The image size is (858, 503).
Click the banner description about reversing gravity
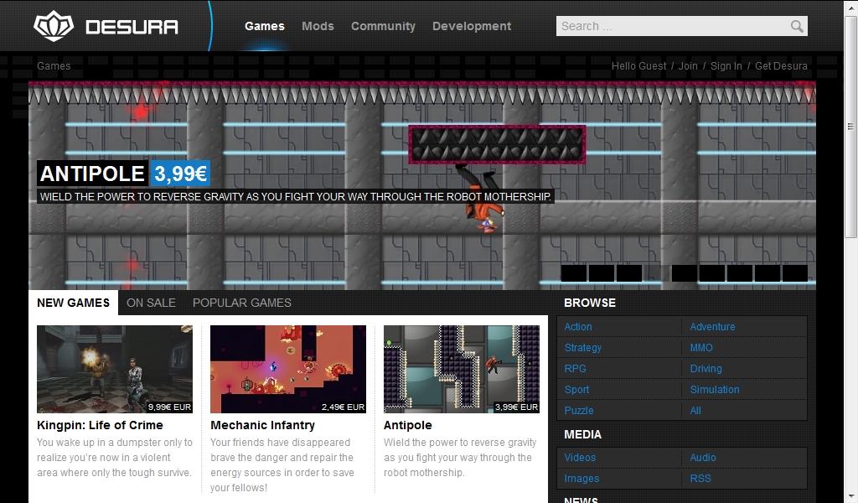(296, 196)
